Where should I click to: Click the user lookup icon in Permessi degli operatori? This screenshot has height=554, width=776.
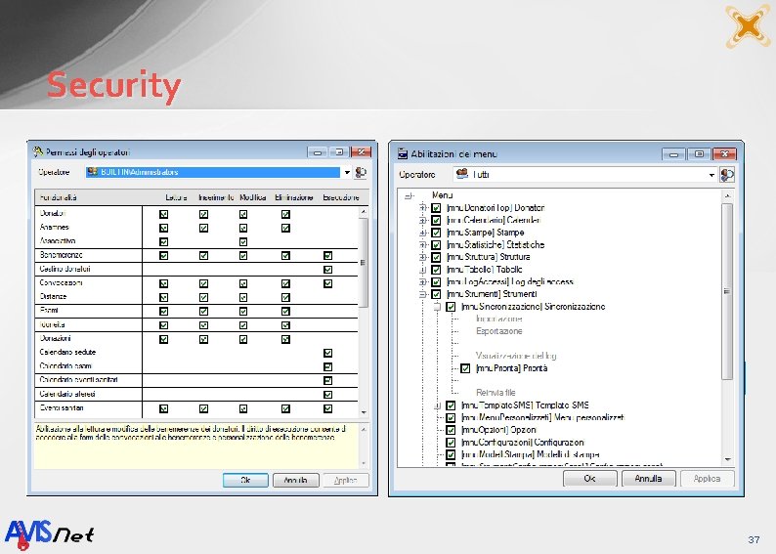[x=361, y=173]
